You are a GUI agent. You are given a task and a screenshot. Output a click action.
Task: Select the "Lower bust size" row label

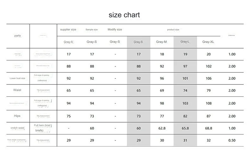pyautogui.click(x=17, y=78)
